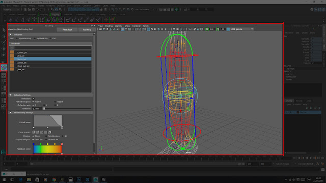Click the human skeleton shelf icon
This screenshot has height=183, width=326.
[x=35, y=20]
